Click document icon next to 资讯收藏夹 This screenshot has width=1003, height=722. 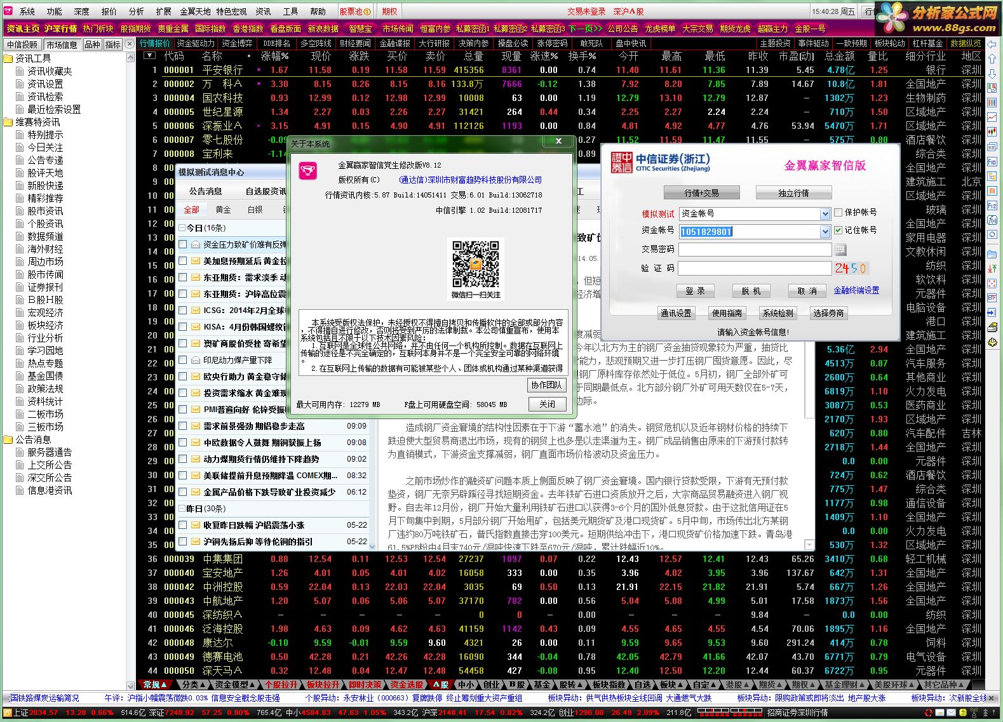click(20, 71)
